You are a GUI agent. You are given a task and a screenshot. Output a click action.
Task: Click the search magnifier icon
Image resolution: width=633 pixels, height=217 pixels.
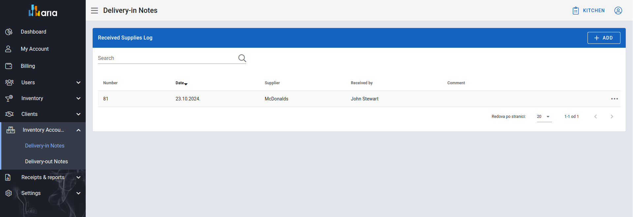(x=242, y=58)
